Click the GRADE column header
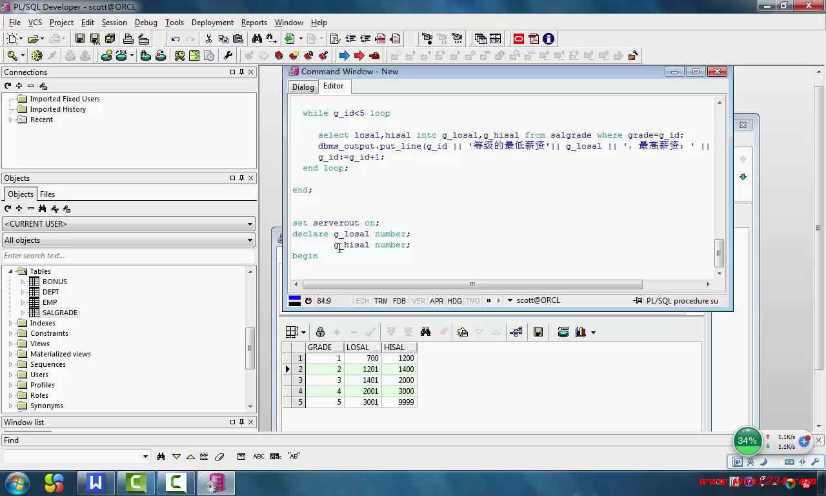This screenshot has width=826, height=496. pyautogui.click(x=325, y=347)
